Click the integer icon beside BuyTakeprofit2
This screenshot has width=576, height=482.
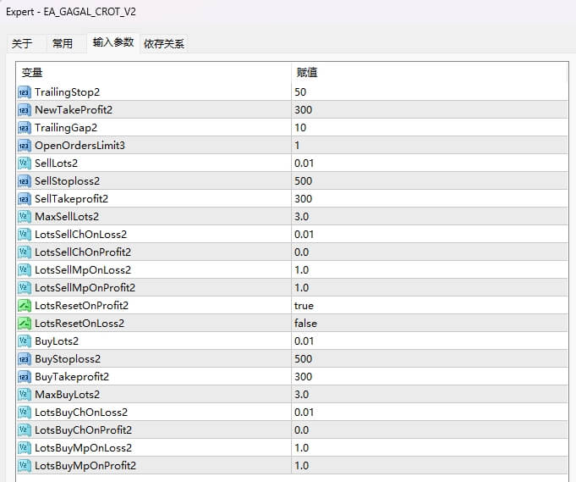pos(25,376)
